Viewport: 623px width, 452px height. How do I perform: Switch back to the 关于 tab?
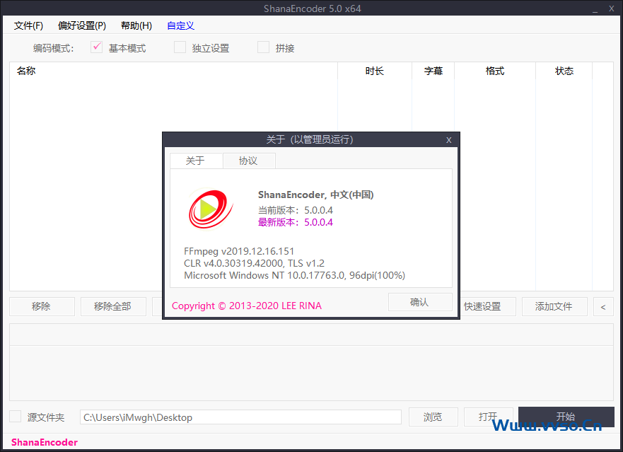pyautogui.click(x=196, y=161)
